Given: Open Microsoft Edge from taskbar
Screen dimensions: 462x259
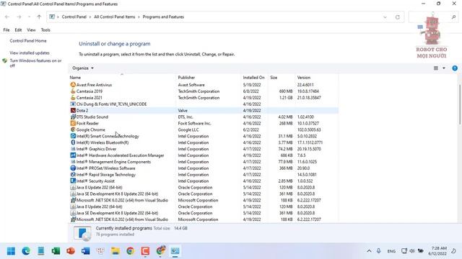Looking at the screenshot, I should click(26, 251).
